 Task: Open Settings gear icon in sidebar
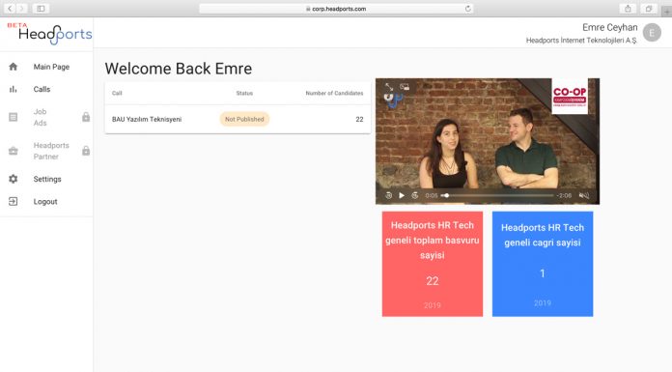pos(14,179)
